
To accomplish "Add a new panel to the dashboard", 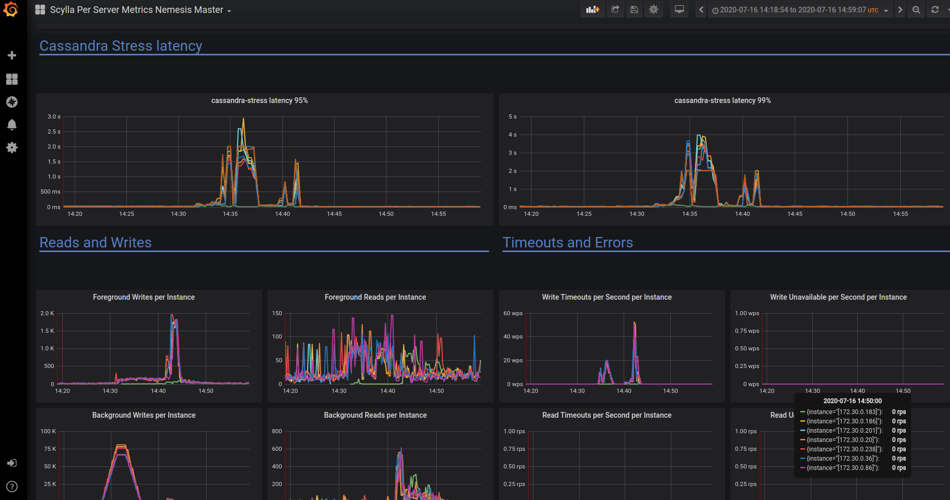I will point(593,9).
